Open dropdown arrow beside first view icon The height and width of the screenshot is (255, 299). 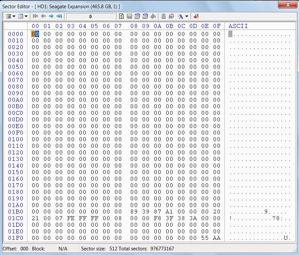click(14, 16)
